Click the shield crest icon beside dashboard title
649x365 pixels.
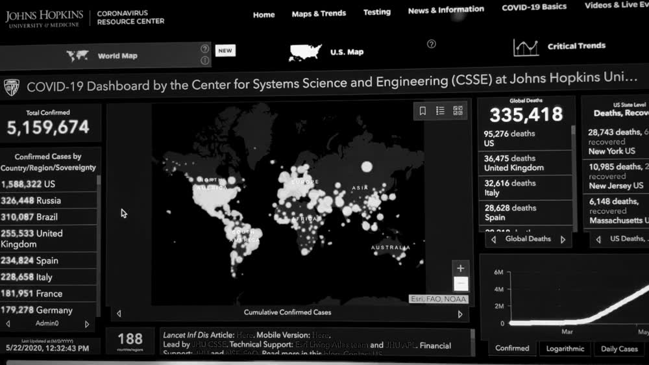[11, 87]
